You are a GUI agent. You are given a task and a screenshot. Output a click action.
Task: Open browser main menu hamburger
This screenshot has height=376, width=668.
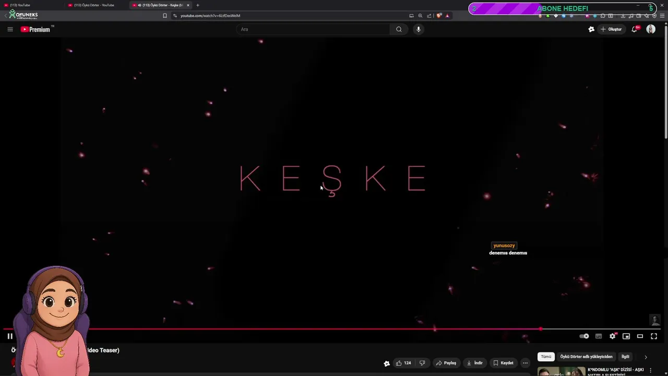pyautogui.click(x=662, y=16)
